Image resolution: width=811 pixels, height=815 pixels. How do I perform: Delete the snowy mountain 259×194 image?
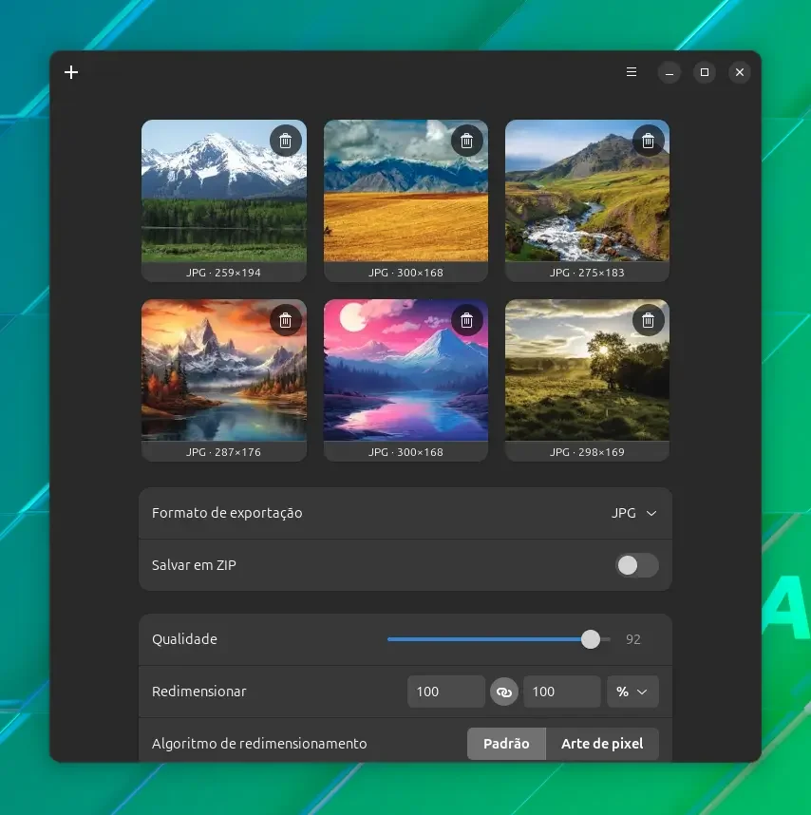click(x=285, y=141)
